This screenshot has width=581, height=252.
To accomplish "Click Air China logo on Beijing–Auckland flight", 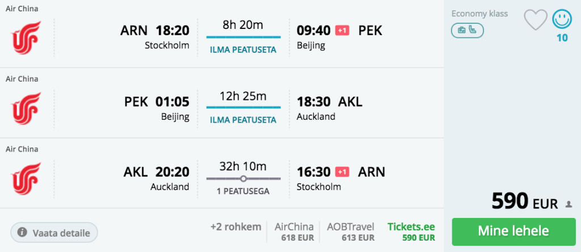I will point(26,108).
